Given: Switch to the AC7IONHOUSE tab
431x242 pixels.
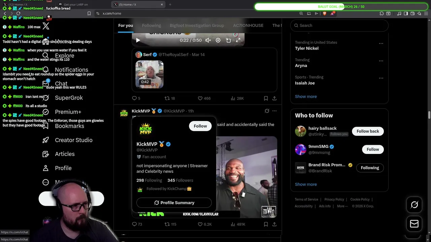Looking at the screenshot, I should [x=248, y=26].
